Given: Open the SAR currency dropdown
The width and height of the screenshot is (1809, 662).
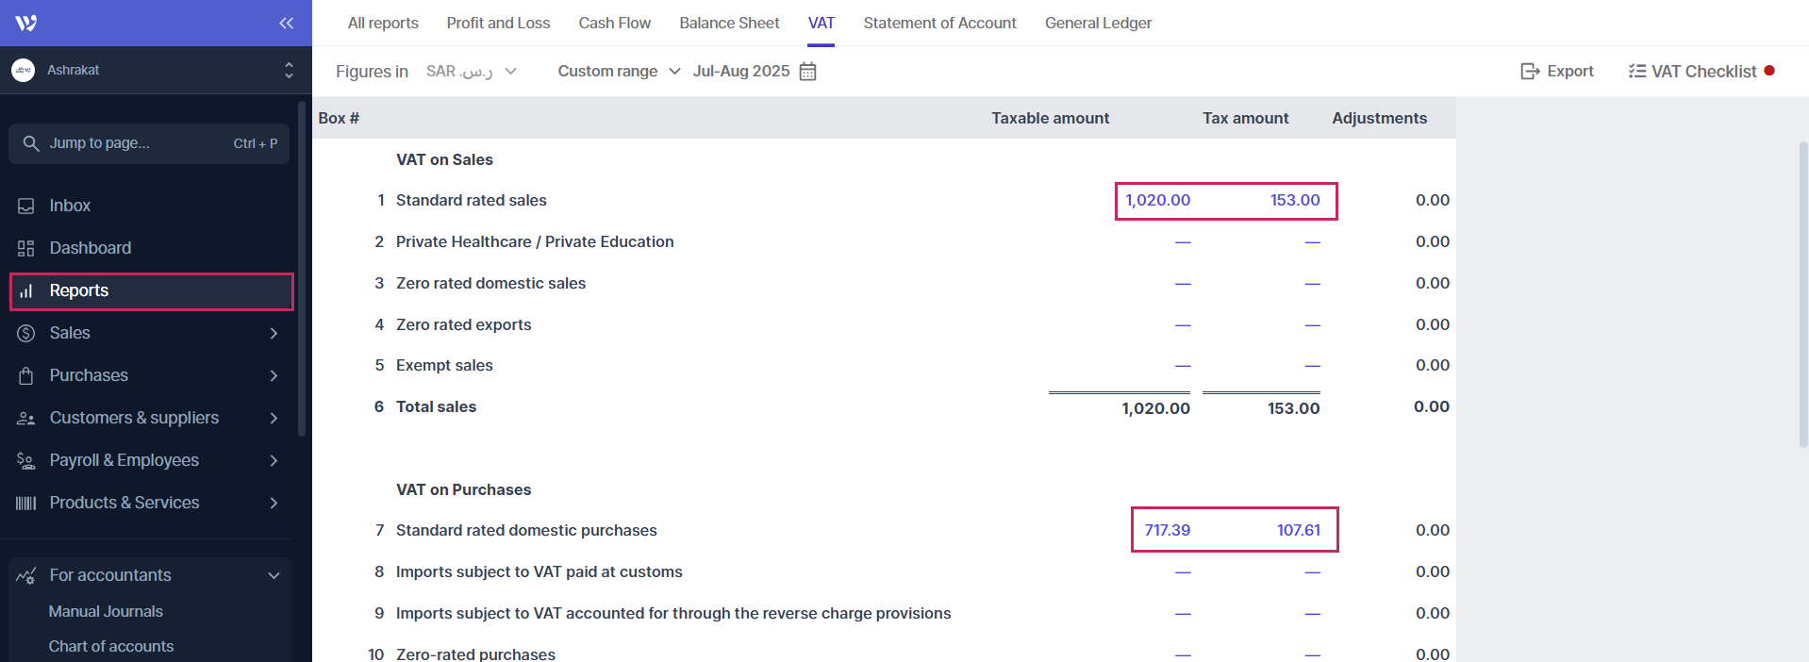Looking at the screenshot, I should 471,72.
